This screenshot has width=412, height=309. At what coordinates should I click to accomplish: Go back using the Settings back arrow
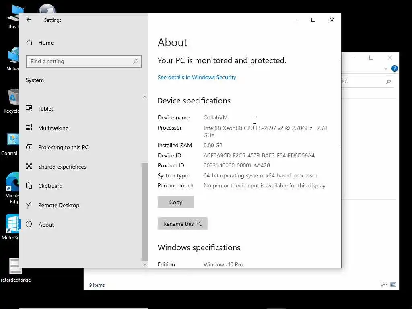(x=29, y=20)
